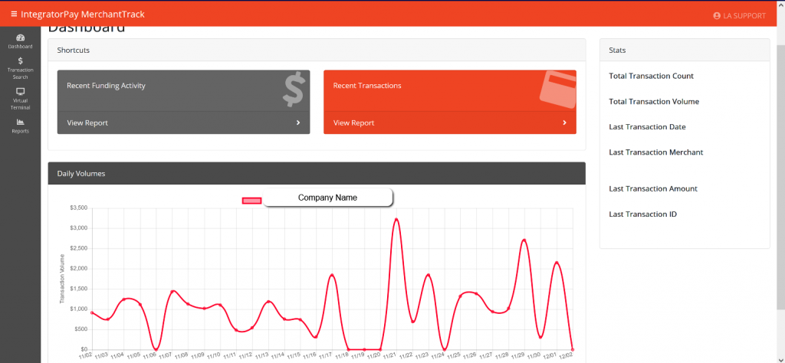Click the large dollar sign funding icon
785x363 pixels.
click(293, 91)
